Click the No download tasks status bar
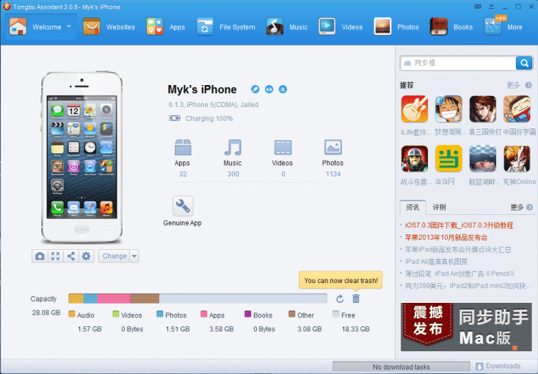Screen dimensions: 538x374 [x=401, y=367]
